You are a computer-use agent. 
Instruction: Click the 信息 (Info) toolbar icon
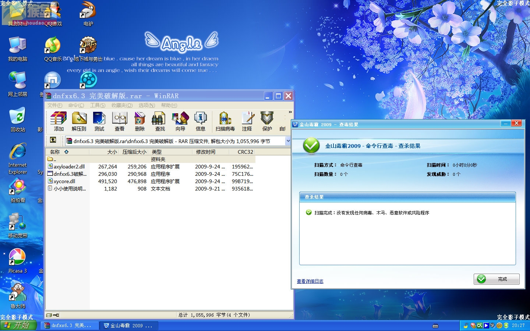click(x=200, y=121)
